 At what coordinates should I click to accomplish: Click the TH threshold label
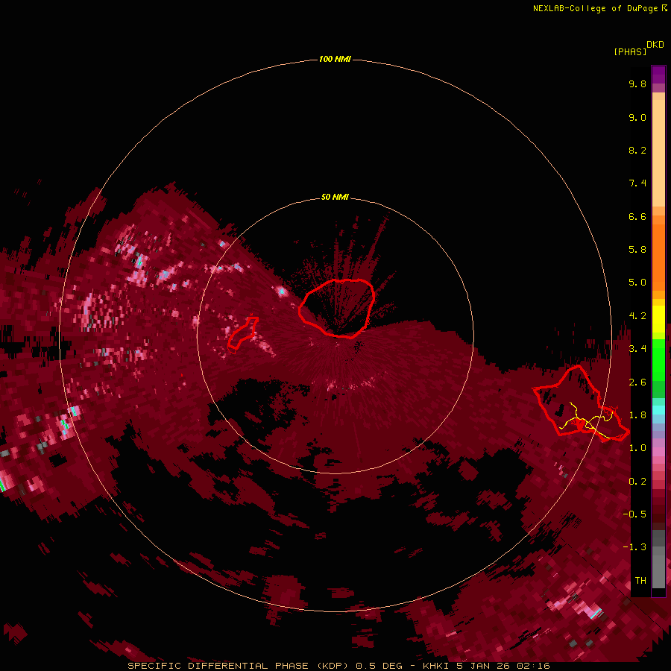[x=640, y=581]
